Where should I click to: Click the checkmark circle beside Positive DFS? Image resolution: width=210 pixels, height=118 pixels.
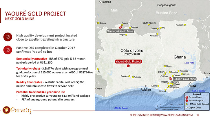coord(8,50)
